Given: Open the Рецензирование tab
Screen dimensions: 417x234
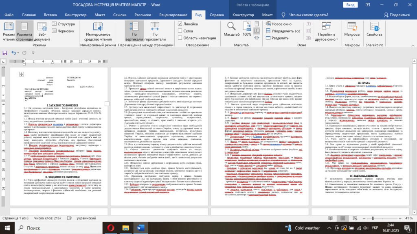Looking at the screenshot, I should (173, 15).
